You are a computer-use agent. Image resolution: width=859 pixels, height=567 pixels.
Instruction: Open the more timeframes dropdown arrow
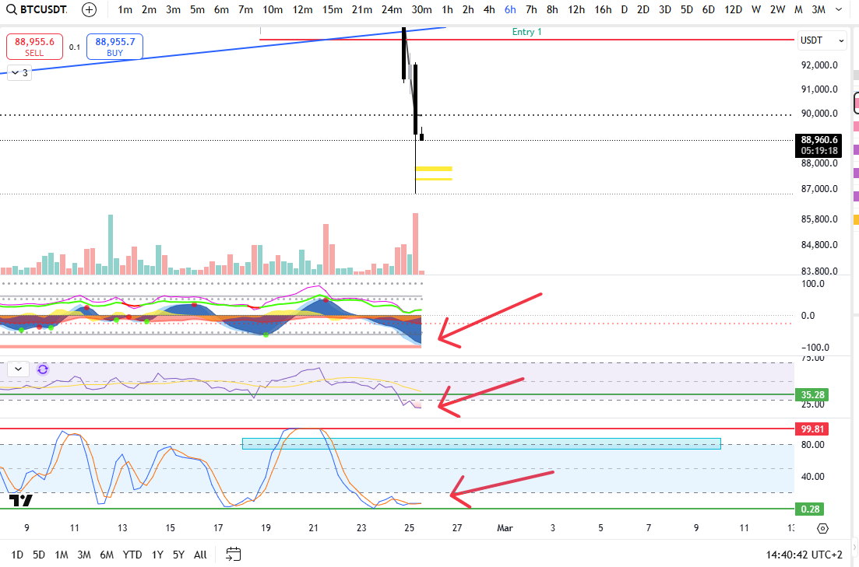click(839, 9)
